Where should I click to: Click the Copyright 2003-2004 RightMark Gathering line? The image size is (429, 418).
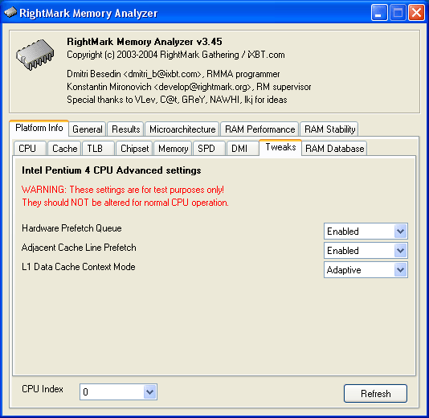(x=176, y=55)
